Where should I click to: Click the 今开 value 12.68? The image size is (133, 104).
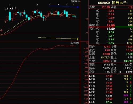129,47
